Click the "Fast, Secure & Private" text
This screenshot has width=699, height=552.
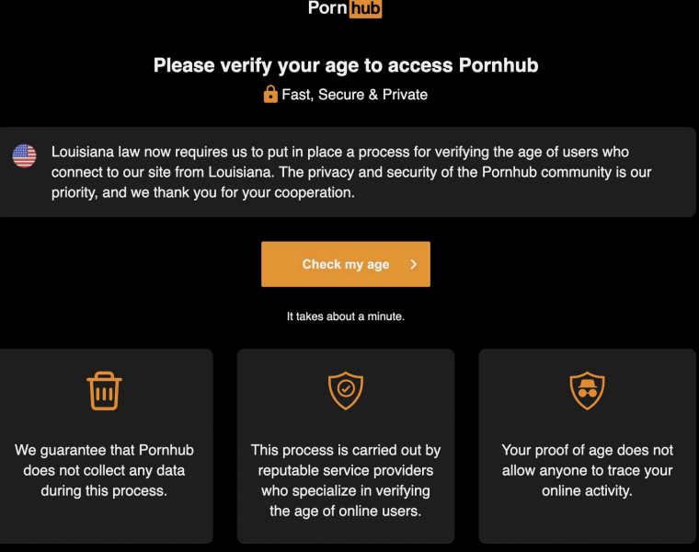click(354, 94)
